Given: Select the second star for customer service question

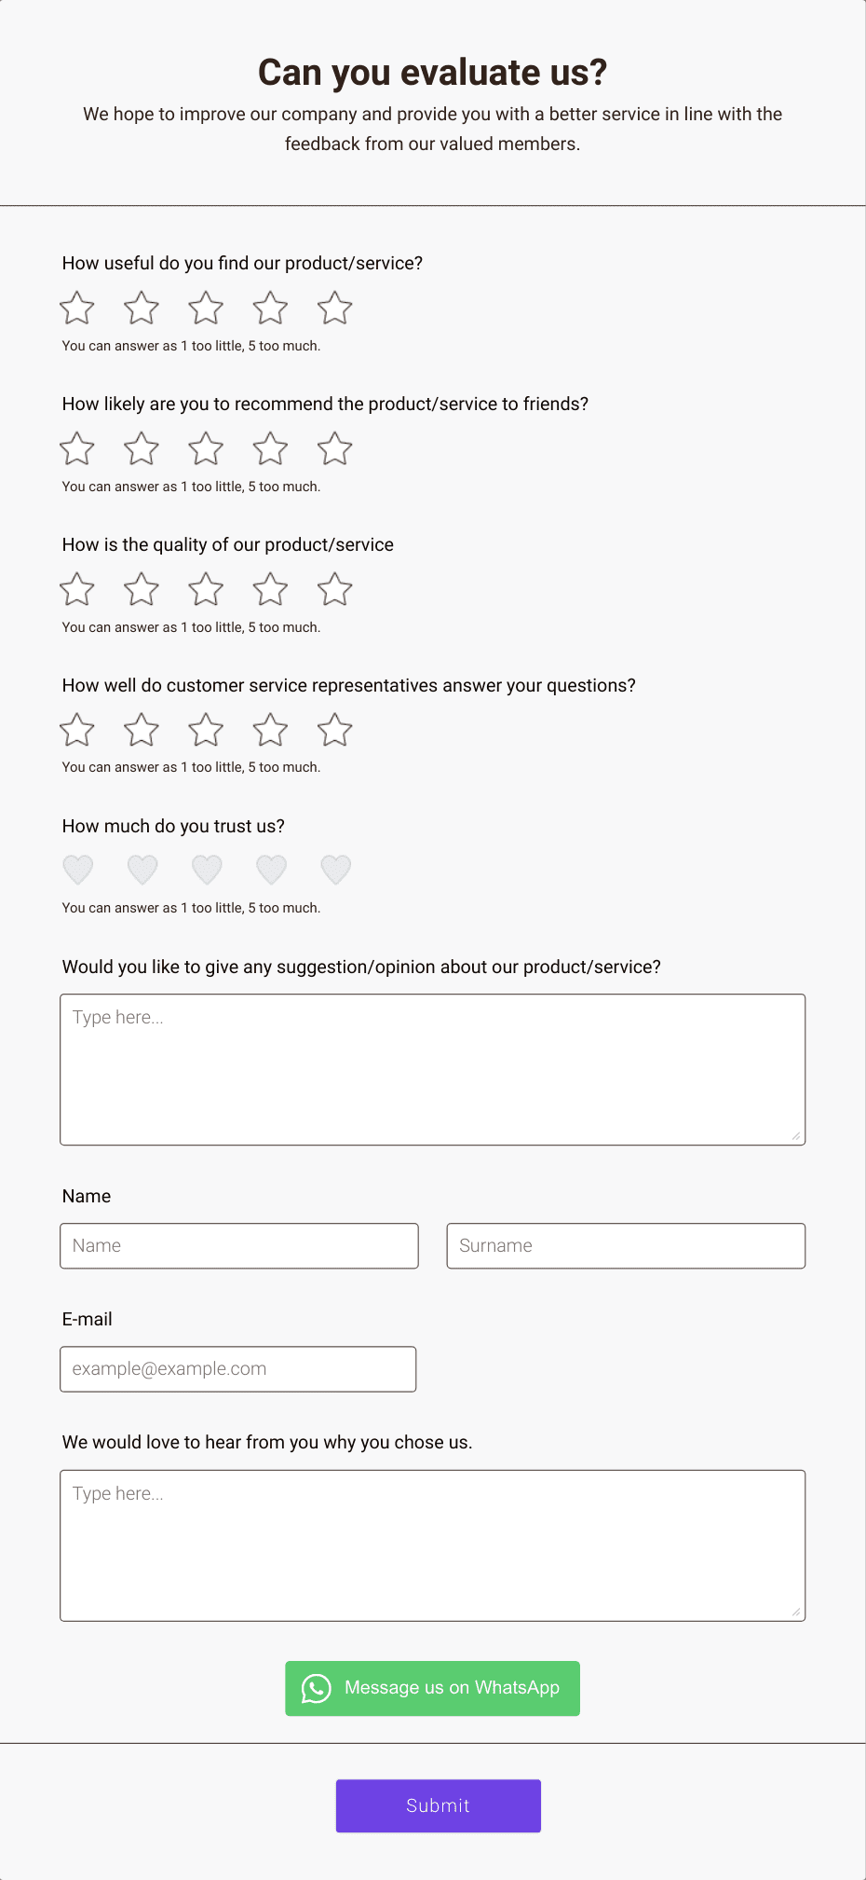Looking at the screenshot, I should pos(141,730).
